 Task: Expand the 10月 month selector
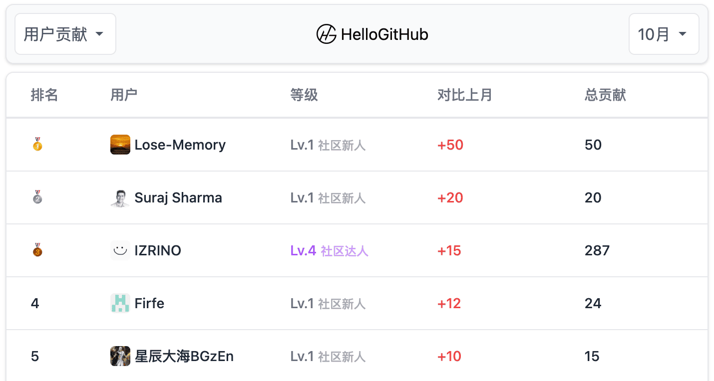663,34
